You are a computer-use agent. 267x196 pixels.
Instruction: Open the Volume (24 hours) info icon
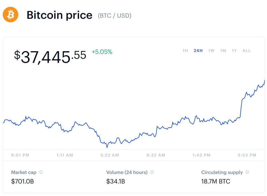(x=152, y=172)
